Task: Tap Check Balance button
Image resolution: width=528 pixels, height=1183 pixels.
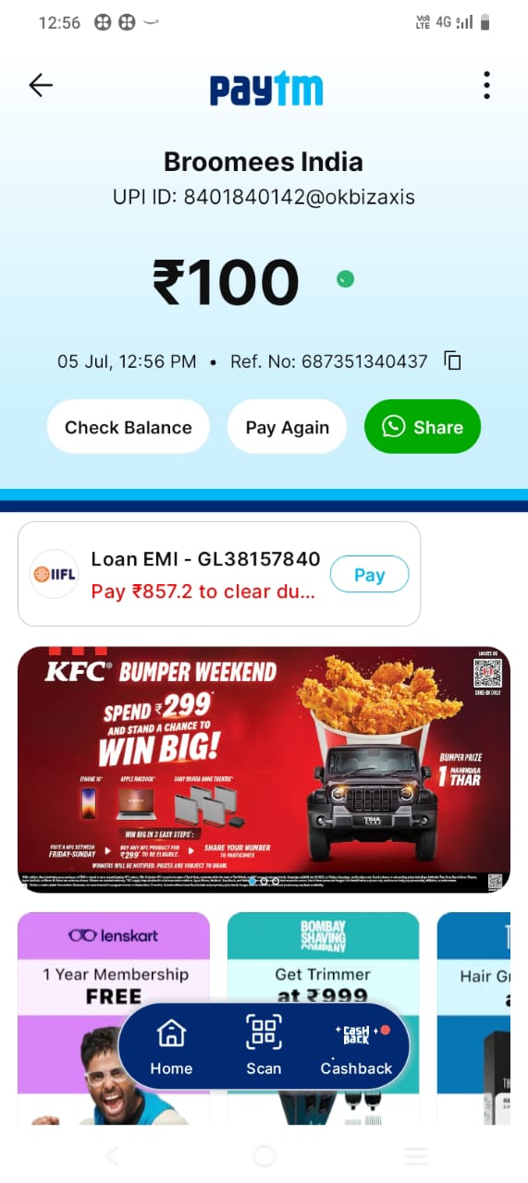Action: coord(129,427)
